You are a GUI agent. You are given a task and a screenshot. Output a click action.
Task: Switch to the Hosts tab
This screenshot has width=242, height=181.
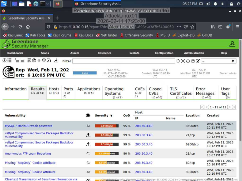(54, 89)
